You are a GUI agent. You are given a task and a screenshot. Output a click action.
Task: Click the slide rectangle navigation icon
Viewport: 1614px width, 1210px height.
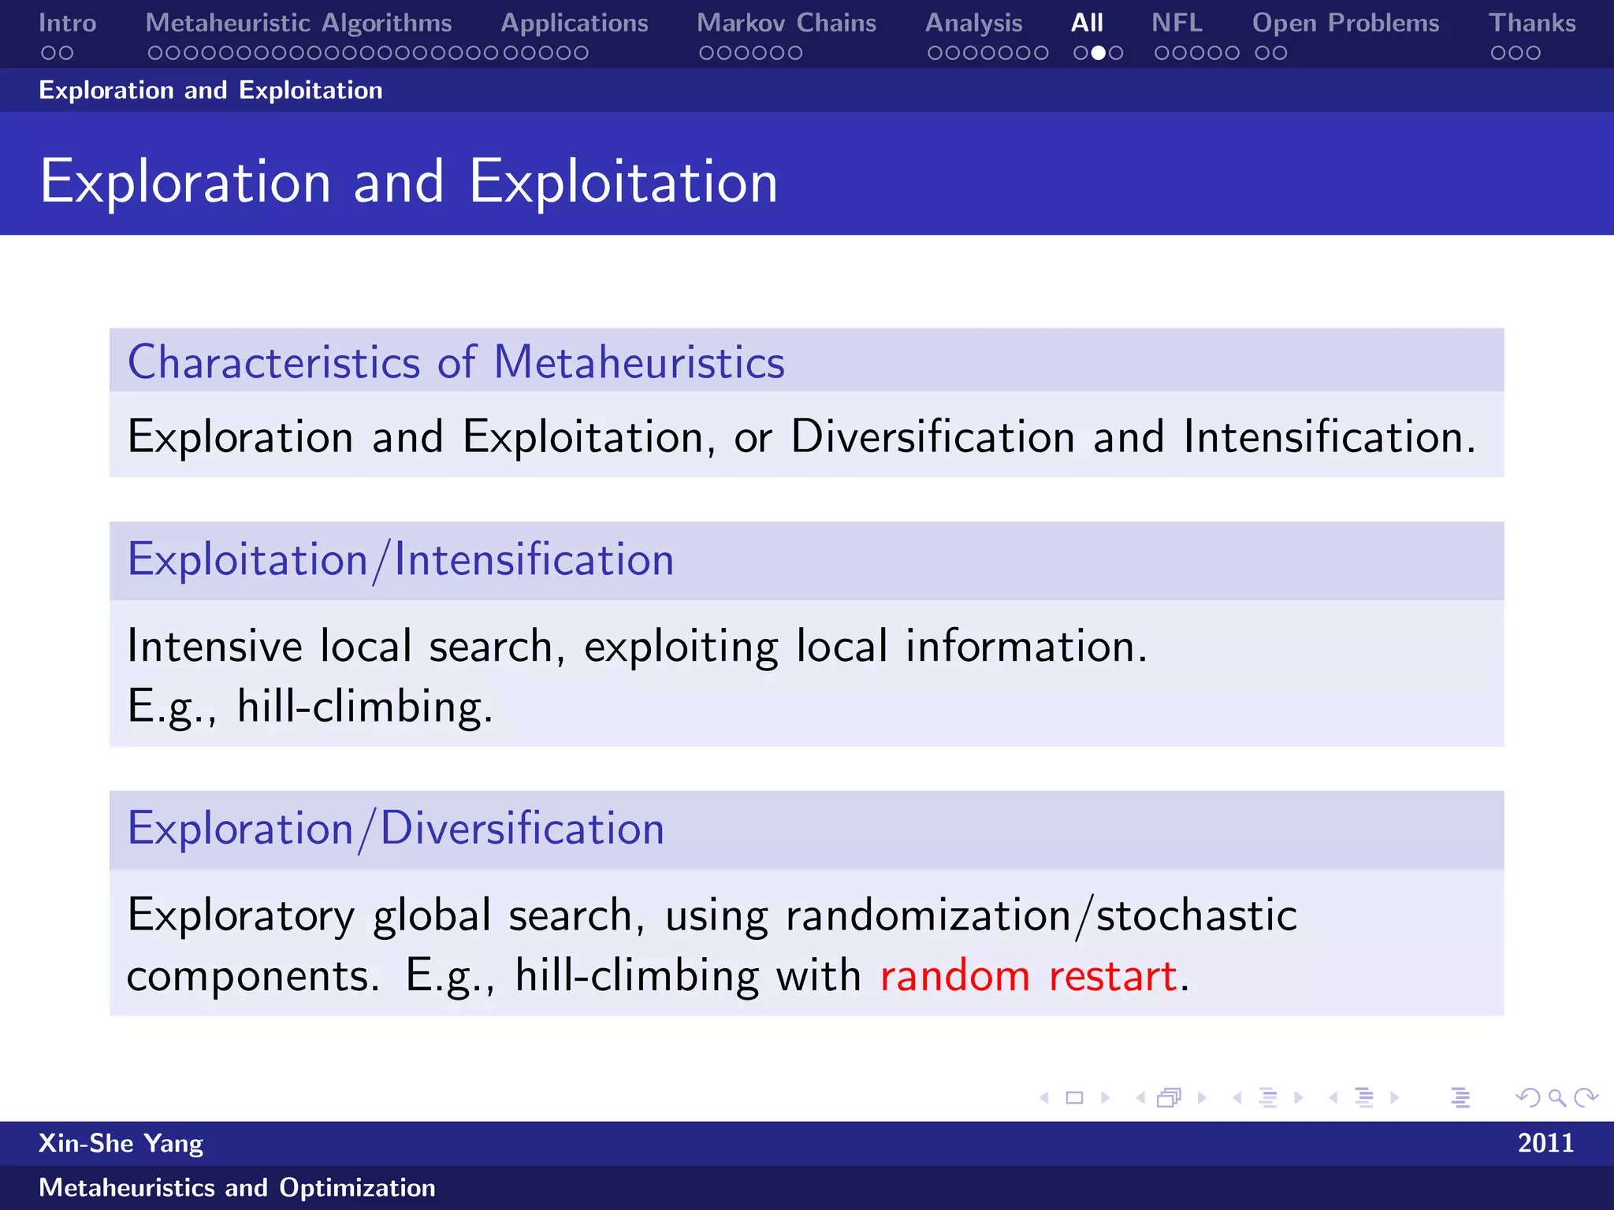(1074, 1097)
